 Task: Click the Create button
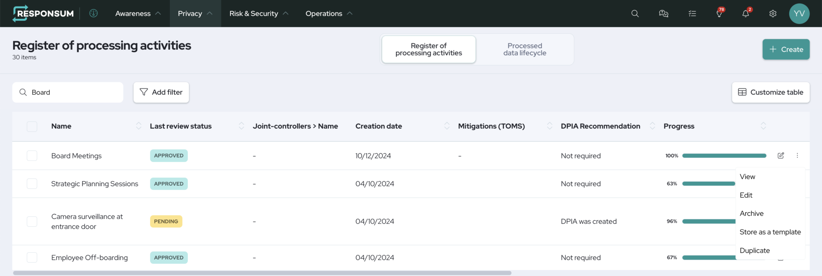pos(786,49)
